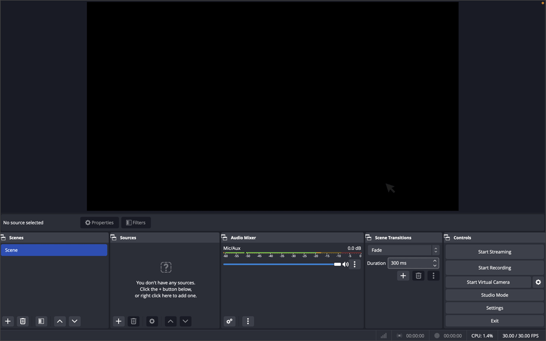
Task: Select the Scene entry in Scenes list
Action: pos(54,250)
